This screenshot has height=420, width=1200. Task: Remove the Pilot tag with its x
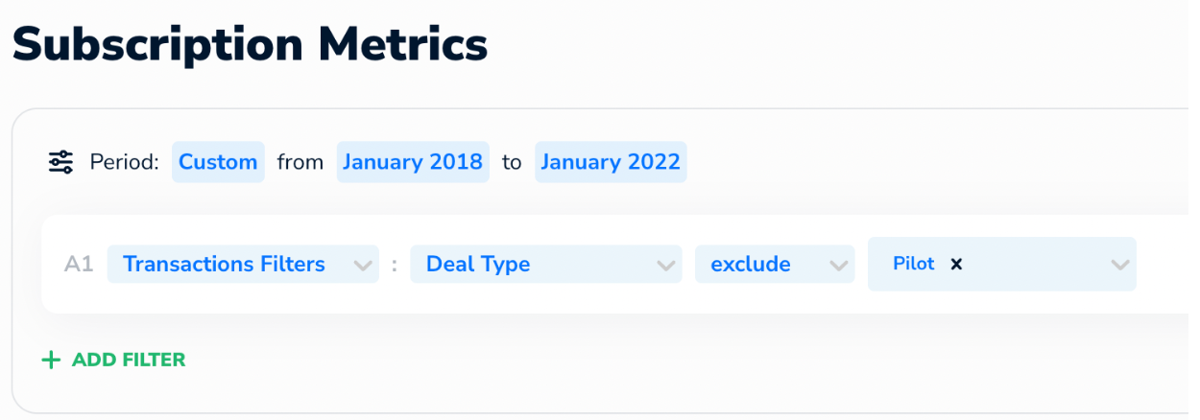click(x=956, y=265)
